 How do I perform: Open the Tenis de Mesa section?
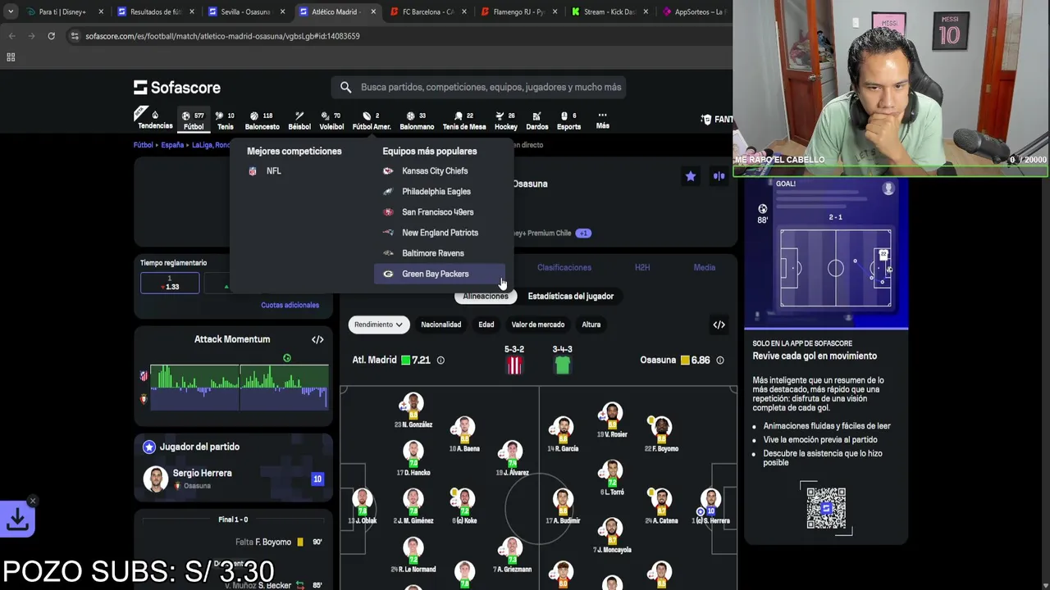click(464, 120)
